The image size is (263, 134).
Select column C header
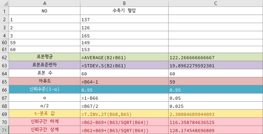tap(216, 3)
